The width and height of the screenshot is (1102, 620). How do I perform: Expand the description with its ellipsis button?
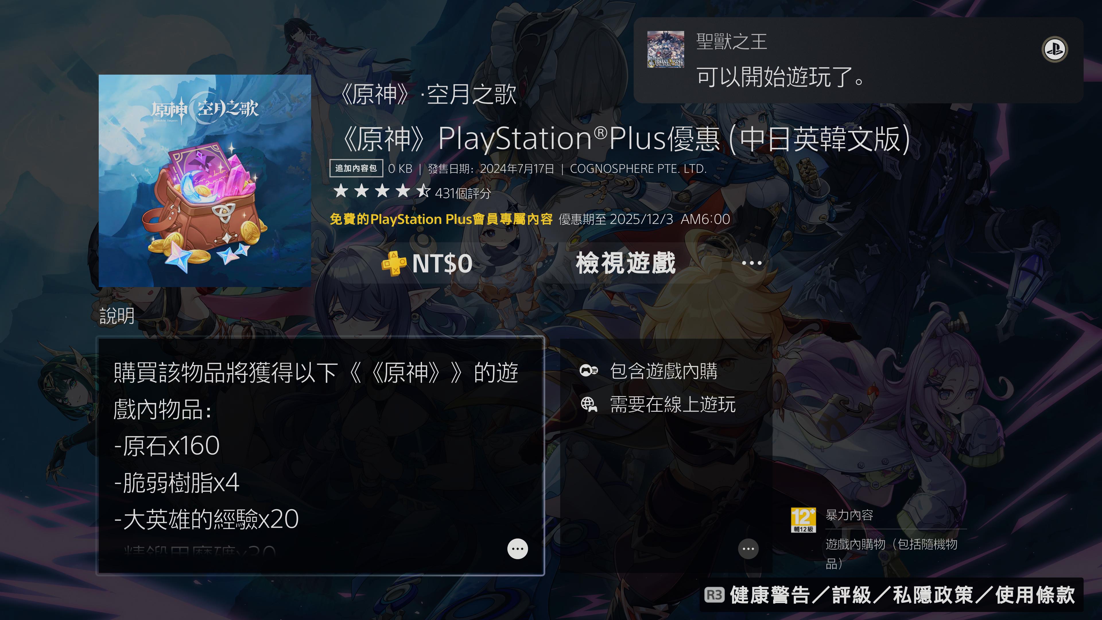[x=518, y=549]
